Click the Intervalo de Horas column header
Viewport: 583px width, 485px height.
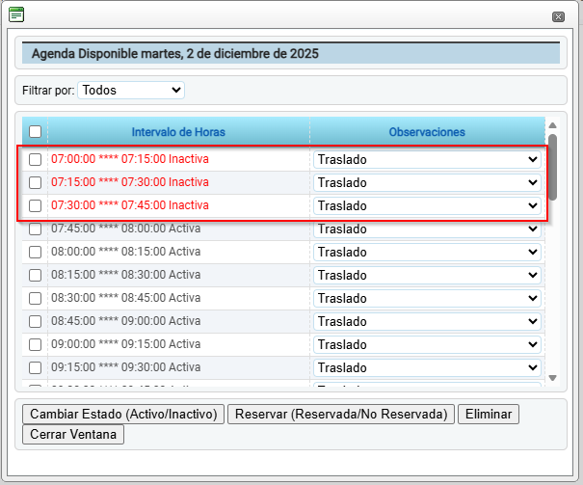pyautogui.click(x=178, y=132)
